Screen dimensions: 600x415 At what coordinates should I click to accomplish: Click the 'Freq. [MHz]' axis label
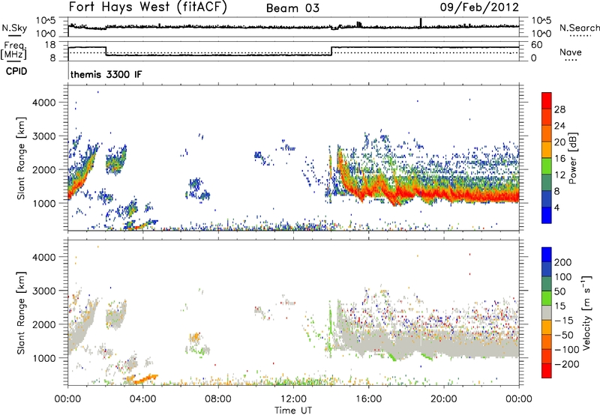[x=13, y=50]
